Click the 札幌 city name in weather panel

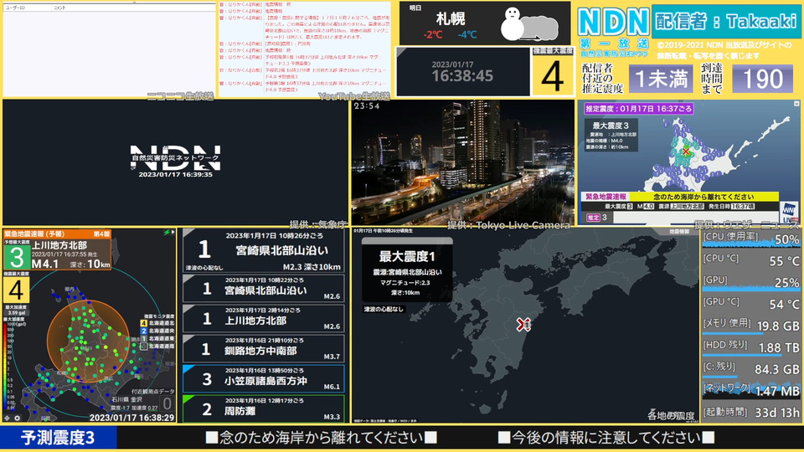(x=451, y=19)
